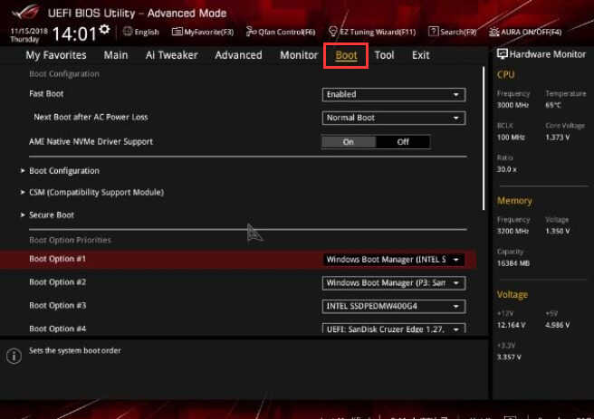Viewport: 594px width, 419px height.
Task: Open Next Boot after AC Power Loss dropdown
Action: tap(394, 118)
